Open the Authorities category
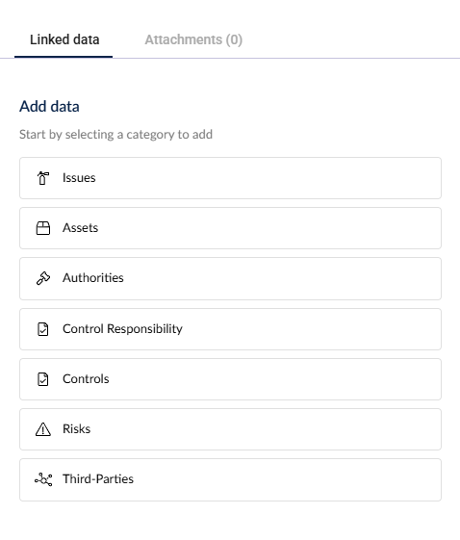 (x=93, y=277)
